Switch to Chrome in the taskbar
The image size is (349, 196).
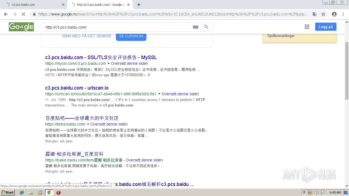click(49, 192)
